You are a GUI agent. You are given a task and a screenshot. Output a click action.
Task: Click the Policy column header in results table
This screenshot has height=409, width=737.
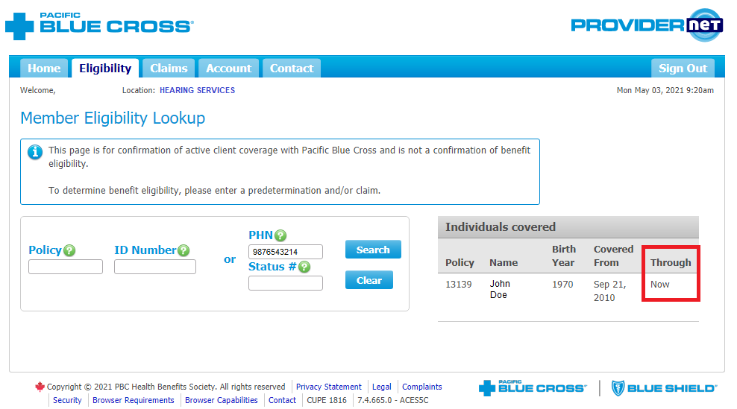click(x=460, y=262)
